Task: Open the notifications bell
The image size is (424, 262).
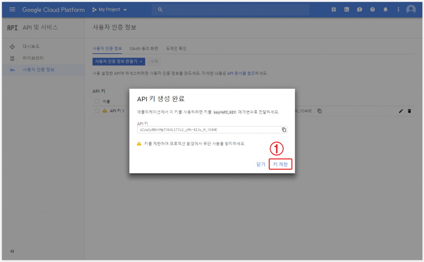Action: (385, 10)
